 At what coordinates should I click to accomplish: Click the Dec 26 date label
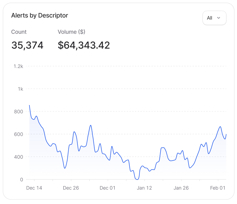coord(71,188)
